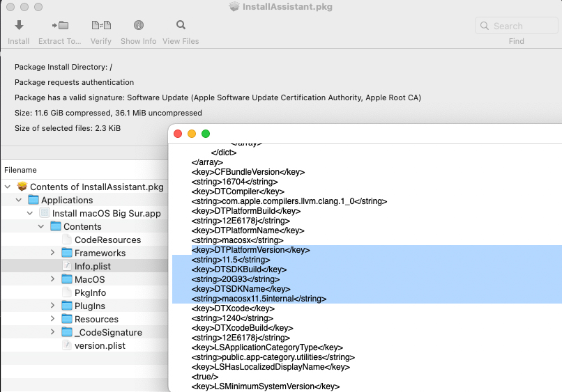Select the PkgInfo file name
Image resolution: width=562 pixels, height=392 pixels.
click(91, 292)
